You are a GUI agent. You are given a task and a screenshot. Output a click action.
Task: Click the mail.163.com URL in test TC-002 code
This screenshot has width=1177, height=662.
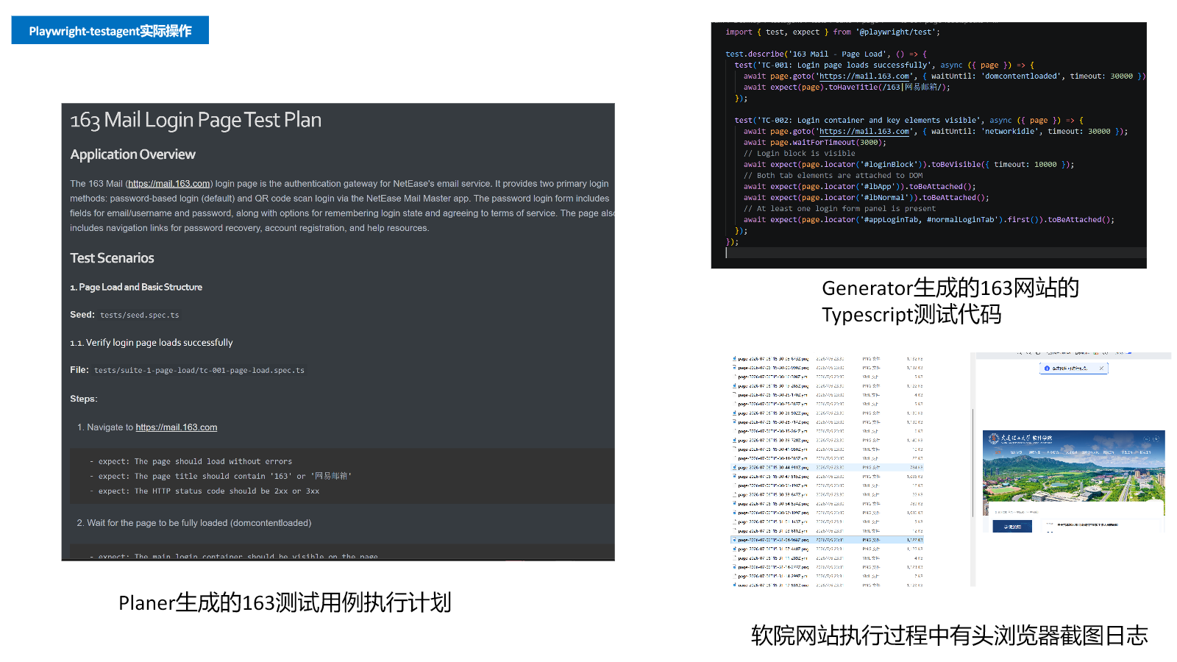click(864, 132)
